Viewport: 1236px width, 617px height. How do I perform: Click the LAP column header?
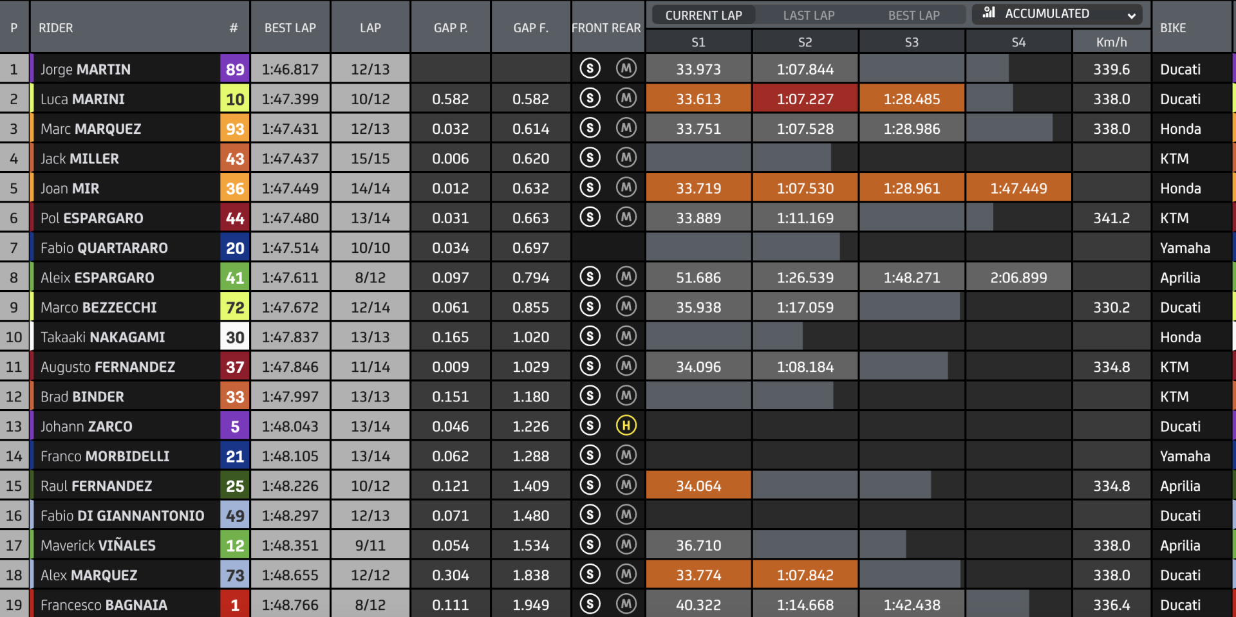click(x=370, y=28)
